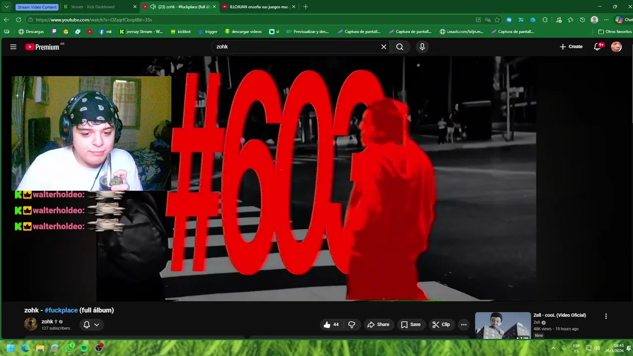Open the kickbot bookmark
633x356 pixels.
pos(181,32)
